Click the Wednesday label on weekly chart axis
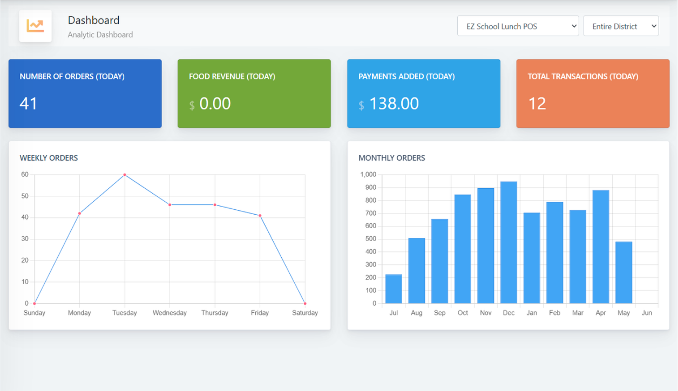Screen dimensions: 678x391 (x=170, y=312)
